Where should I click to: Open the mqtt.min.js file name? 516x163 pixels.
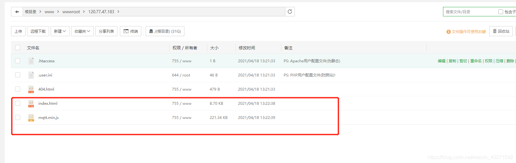click(x=48, y=117)
